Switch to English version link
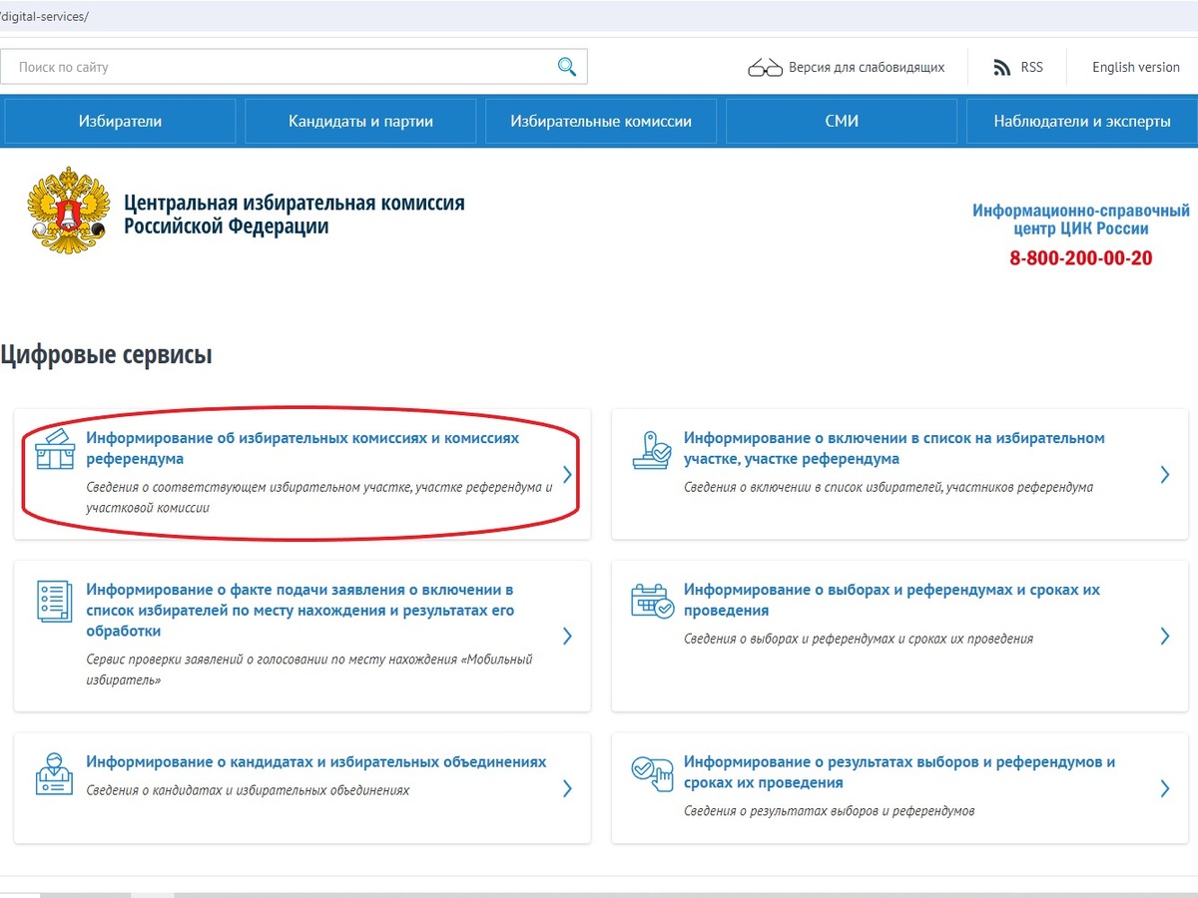The height and width of the screenshot is (898, 1198). (x=1136, y=67)
